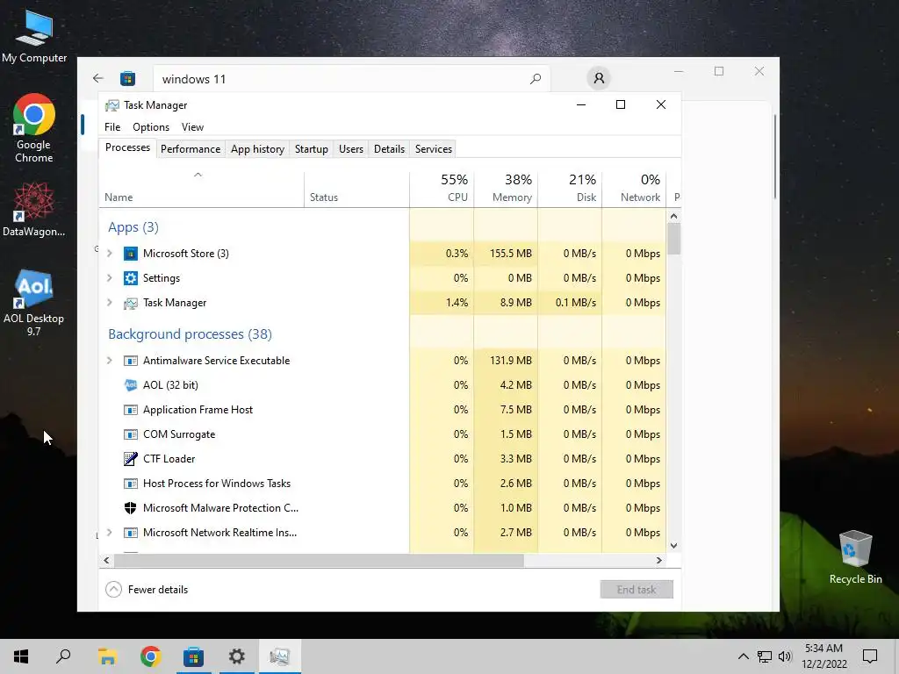This screenshot has height=674, width=899.
Task: Select the Application Frame Host process
Action: pyautogui.click(x=383, y=410)
